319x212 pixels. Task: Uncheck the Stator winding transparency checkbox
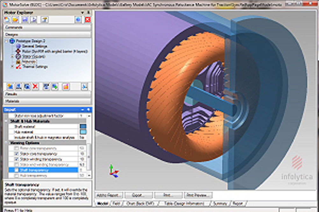(x=17, y=159)
